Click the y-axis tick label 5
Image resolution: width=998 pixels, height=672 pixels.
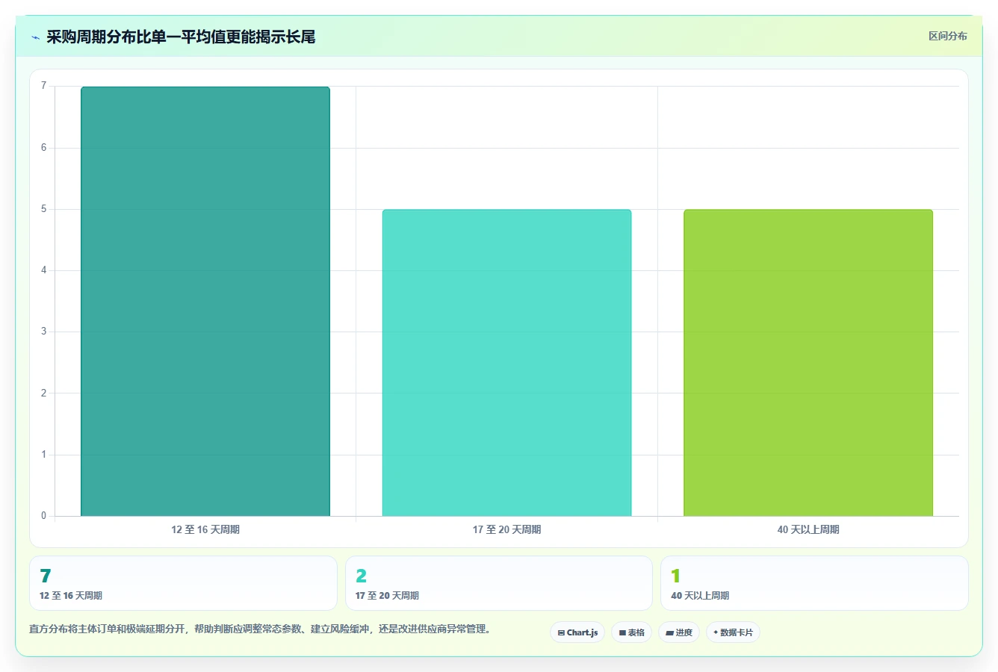click(x=44, y=209)
